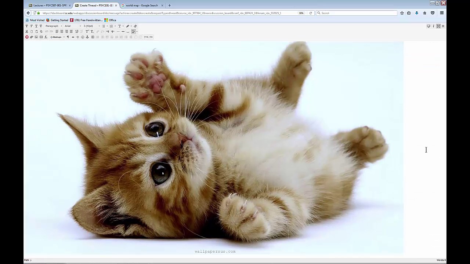Apply subscript formatting

92,32
